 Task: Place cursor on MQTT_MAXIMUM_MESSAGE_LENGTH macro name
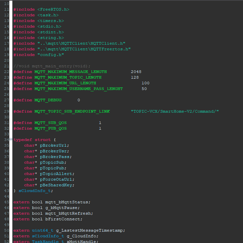click(70, 72)
